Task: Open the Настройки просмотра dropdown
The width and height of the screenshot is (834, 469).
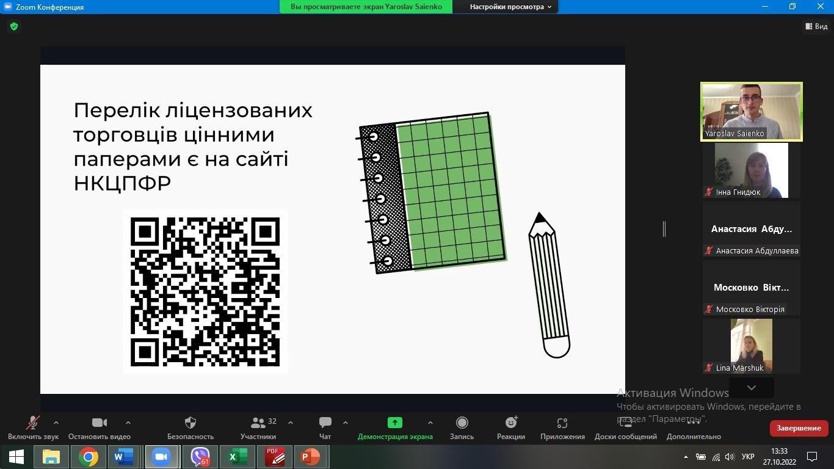Action: [x=510, y=7]
